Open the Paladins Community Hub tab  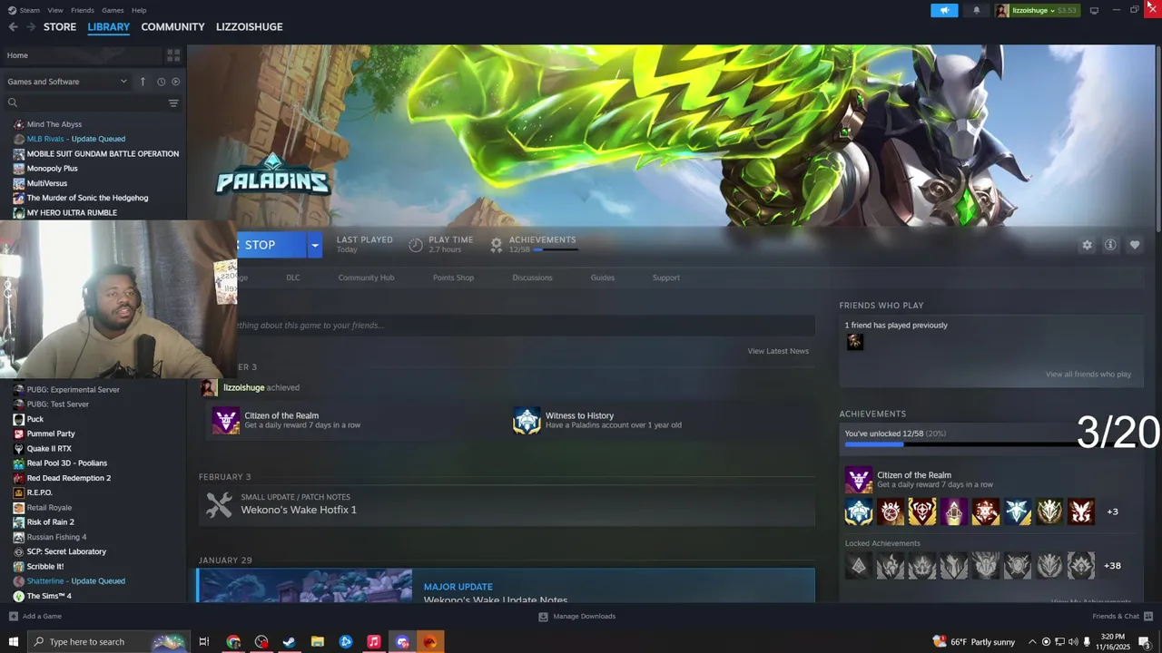[x=366, y=278]
